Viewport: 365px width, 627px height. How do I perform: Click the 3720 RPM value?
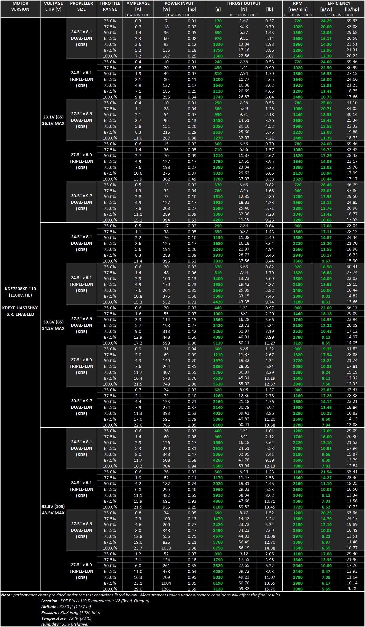[x=298, y=507]
